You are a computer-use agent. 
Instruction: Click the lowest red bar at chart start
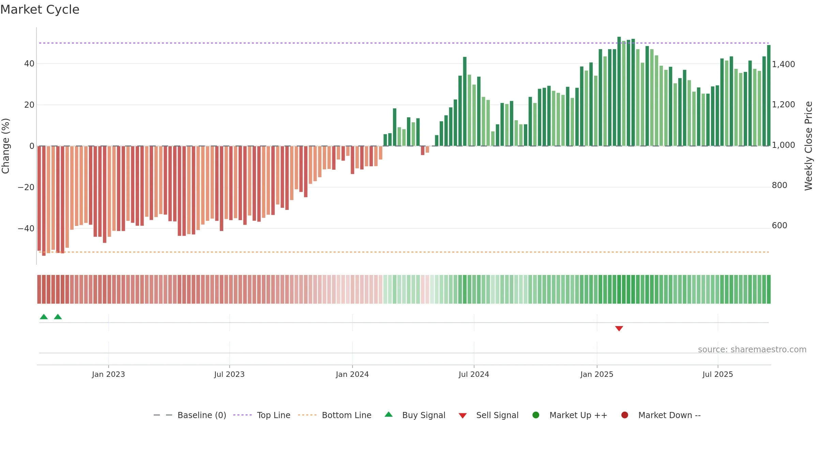pos(44,201)
